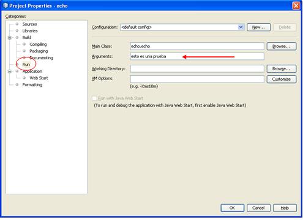Open Help for project properties
The image size is (303, 220).
[x=285, y=208]
